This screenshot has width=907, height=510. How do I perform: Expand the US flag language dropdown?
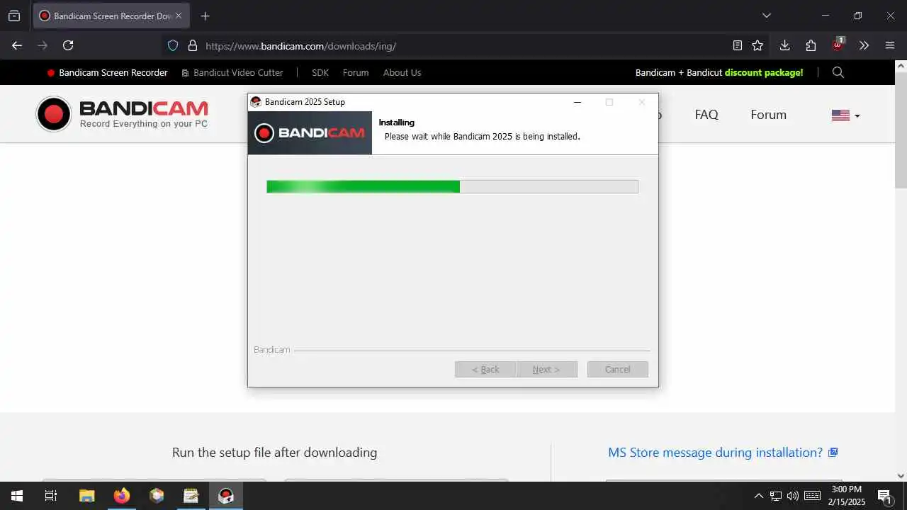coord(845,115)
